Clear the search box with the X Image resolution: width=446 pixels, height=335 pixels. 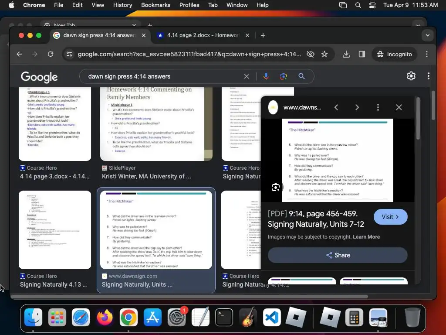point(247,76)
